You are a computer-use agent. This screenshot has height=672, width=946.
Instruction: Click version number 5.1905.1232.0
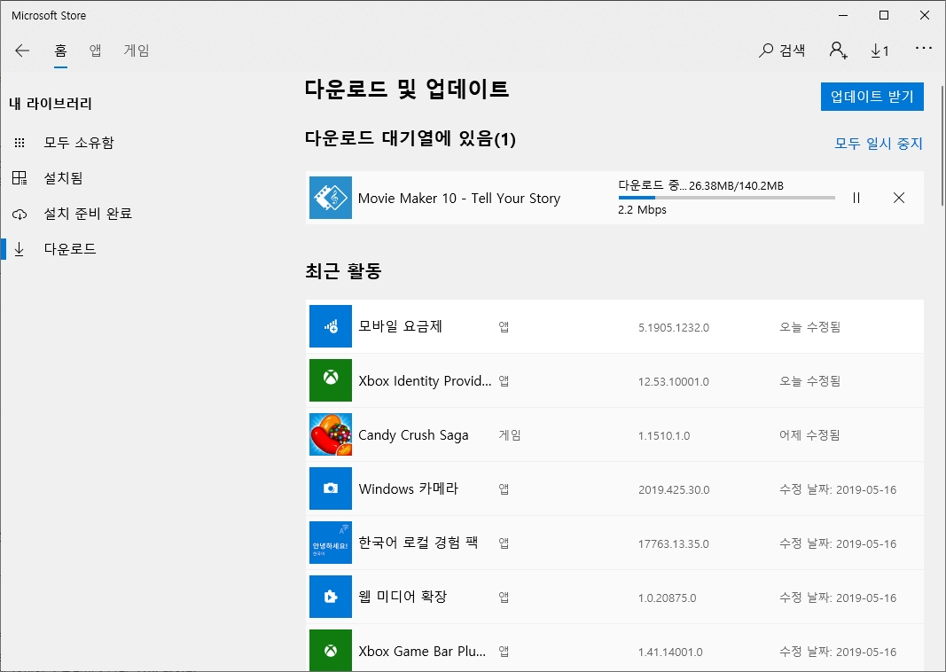(674, 327)
